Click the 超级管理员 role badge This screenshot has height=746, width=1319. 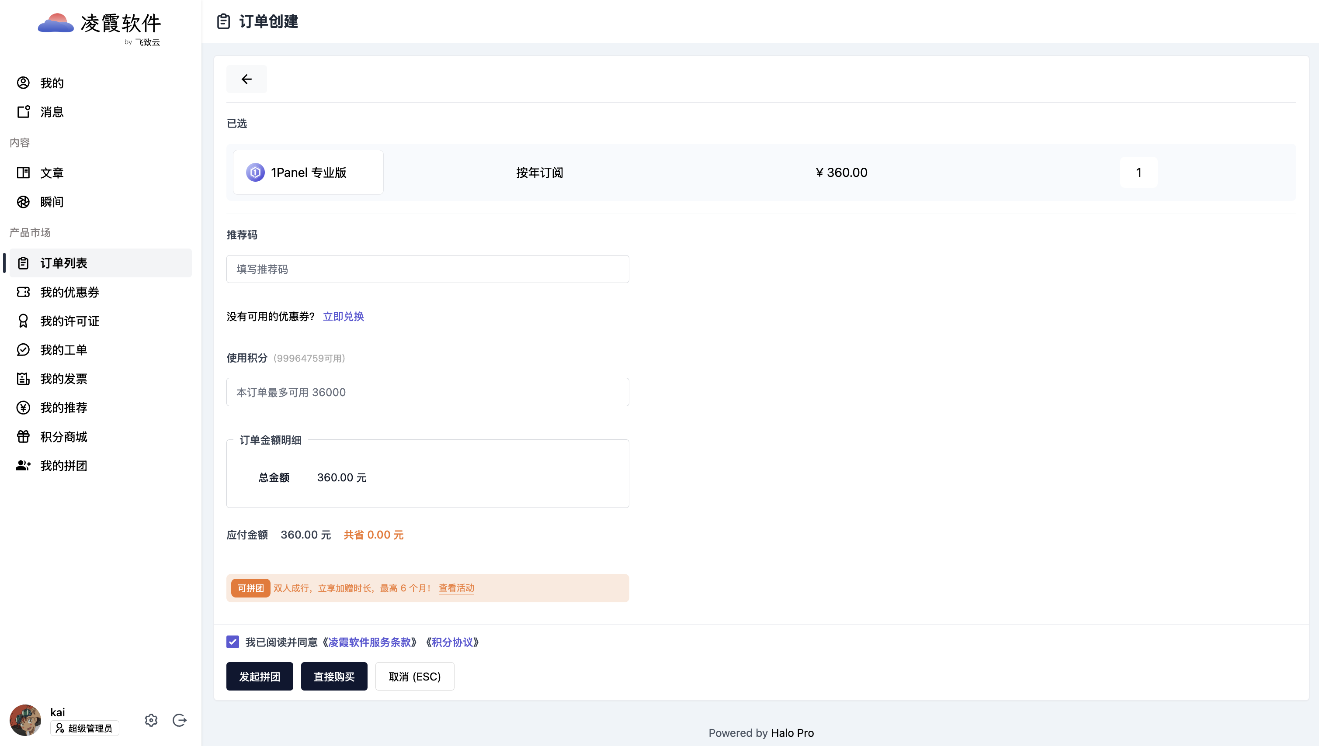[85, 728]
